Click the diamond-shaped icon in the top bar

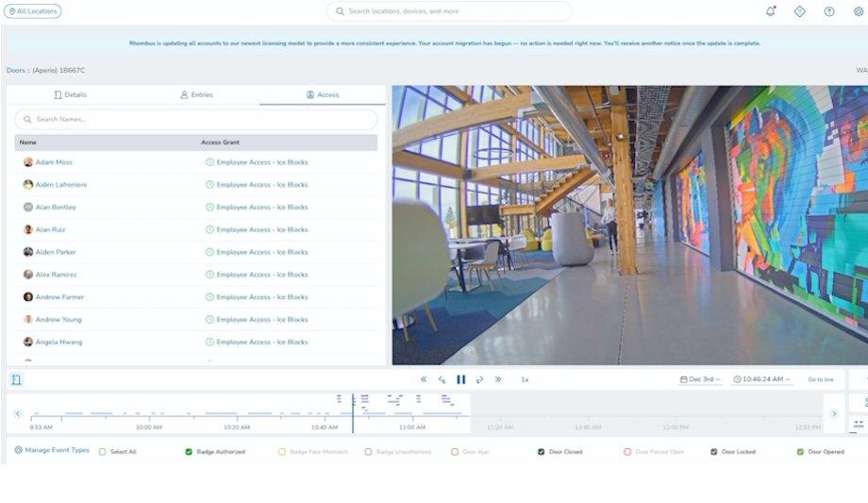[x=799, y=11]
